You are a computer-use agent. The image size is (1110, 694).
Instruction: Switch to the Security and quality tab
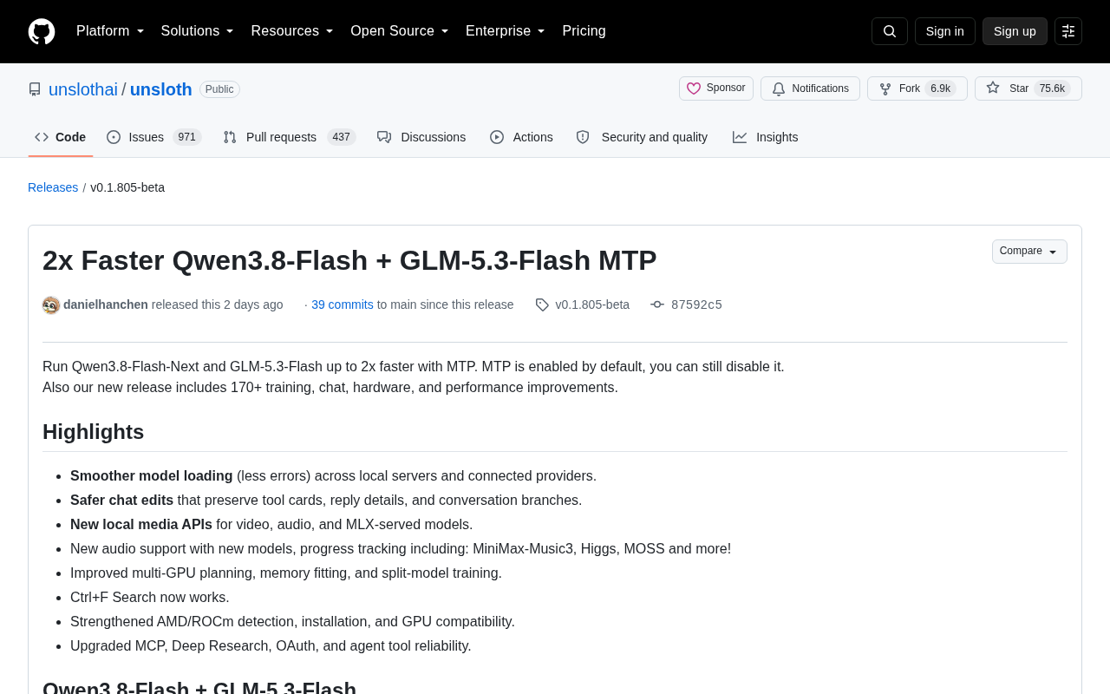pos(642,137)
